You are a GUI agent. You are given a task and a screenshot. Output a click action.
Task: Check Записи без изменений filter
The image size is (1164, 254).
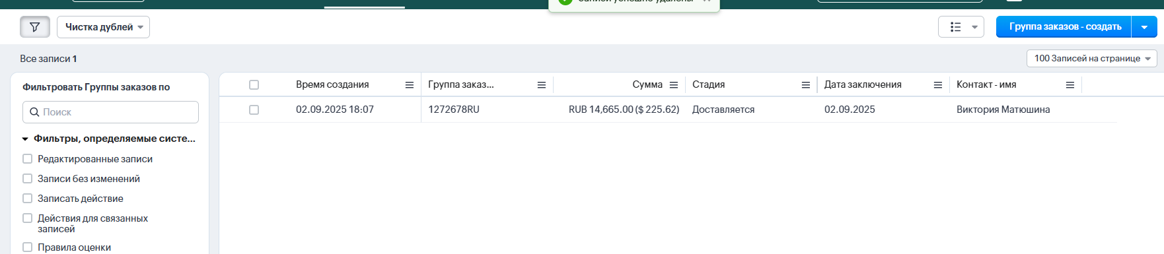point(27,179)
